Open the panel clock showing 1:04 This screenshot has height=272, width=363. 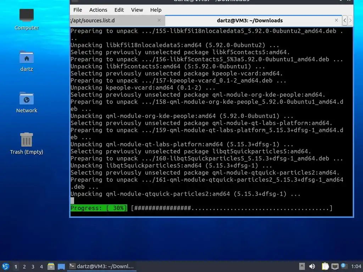(x=356, y=266)
